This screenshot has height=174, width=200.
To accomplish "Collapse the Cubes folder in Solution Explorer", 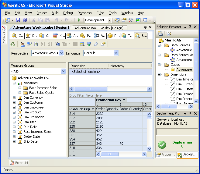I will pyautogui.click(x=159, y=65).
